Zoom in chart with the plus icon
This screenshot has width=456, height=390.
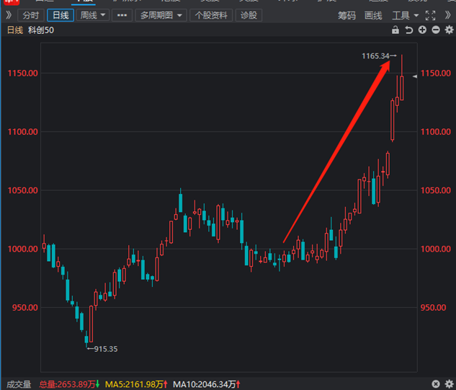point(421,30)
